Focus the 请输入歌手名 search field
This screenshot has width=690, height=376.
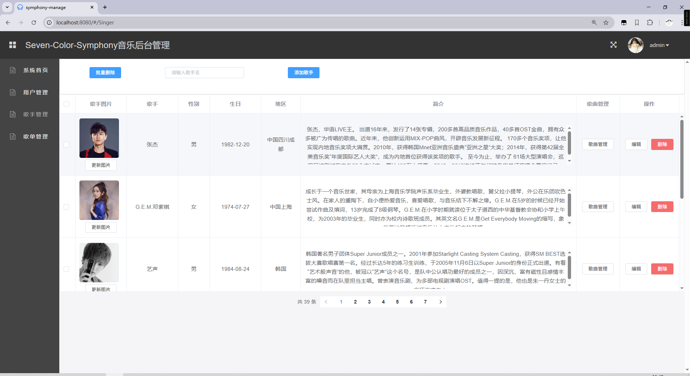(x=204, y=72)
